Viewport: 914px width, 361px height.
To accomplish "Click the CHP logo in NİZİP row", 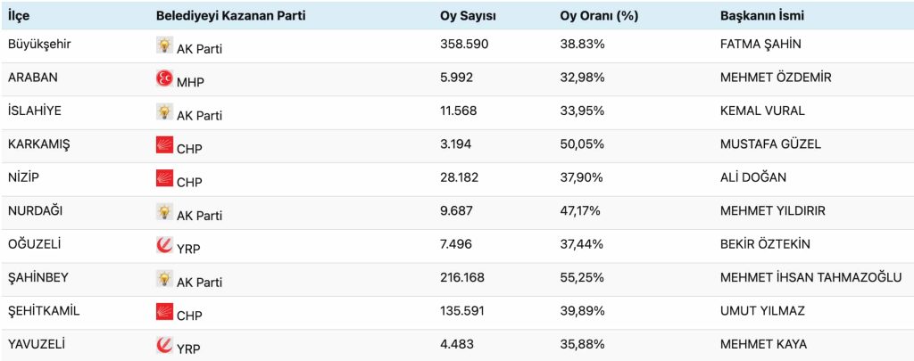I will pyautogui.click(x=164, y=178).
